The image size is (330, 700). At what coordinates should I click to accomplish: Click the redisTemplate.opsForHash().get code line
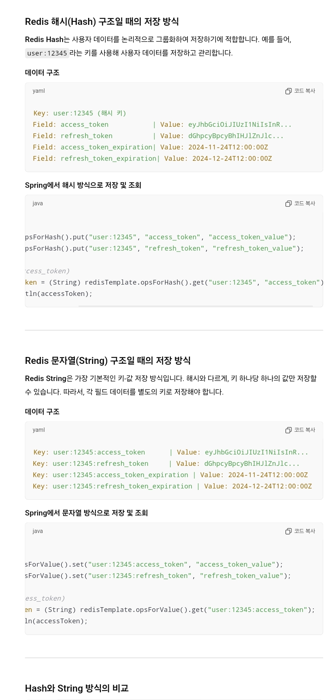174,282
